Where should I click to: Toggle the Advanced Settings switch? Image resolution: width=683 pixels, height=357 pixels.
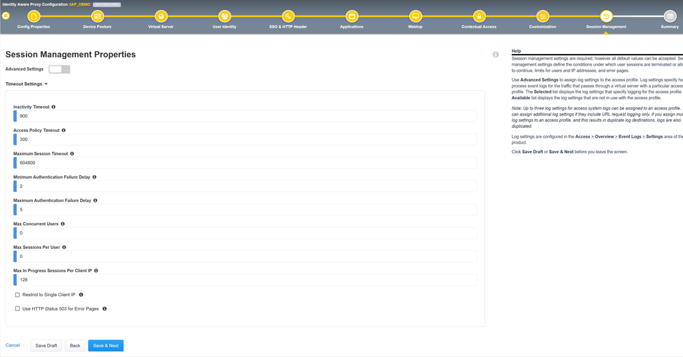pyautogui.click(x=59, y=69)
